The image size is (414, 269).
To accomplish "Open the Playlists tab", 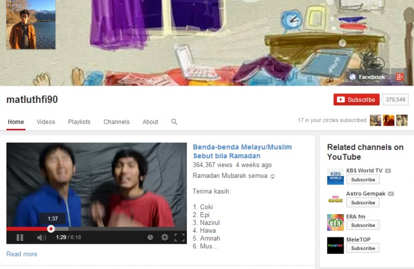I will click(x=79, y=122).
